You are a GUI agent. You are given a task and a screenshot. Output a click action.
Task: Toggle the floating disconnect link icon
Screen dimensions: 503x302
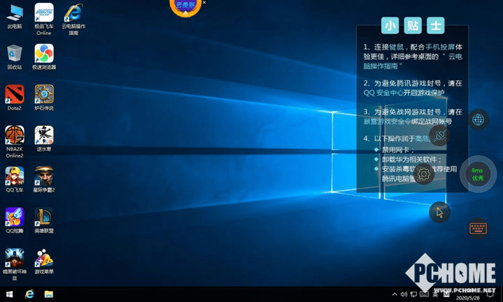439,136
